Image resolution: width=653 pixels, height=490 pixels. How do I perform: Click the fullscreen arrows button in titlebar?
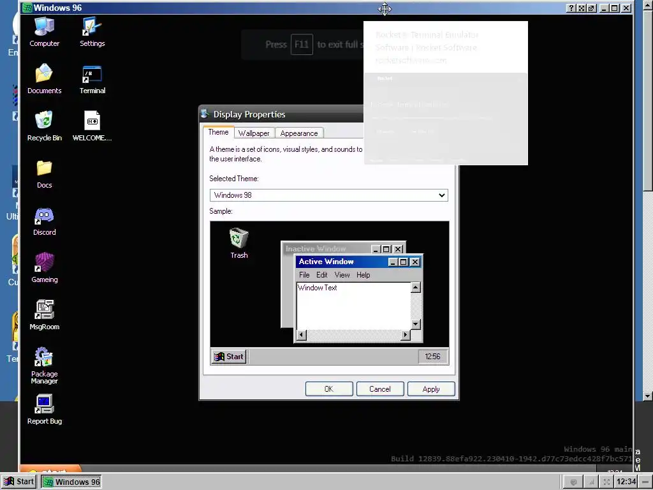[582, 8]
